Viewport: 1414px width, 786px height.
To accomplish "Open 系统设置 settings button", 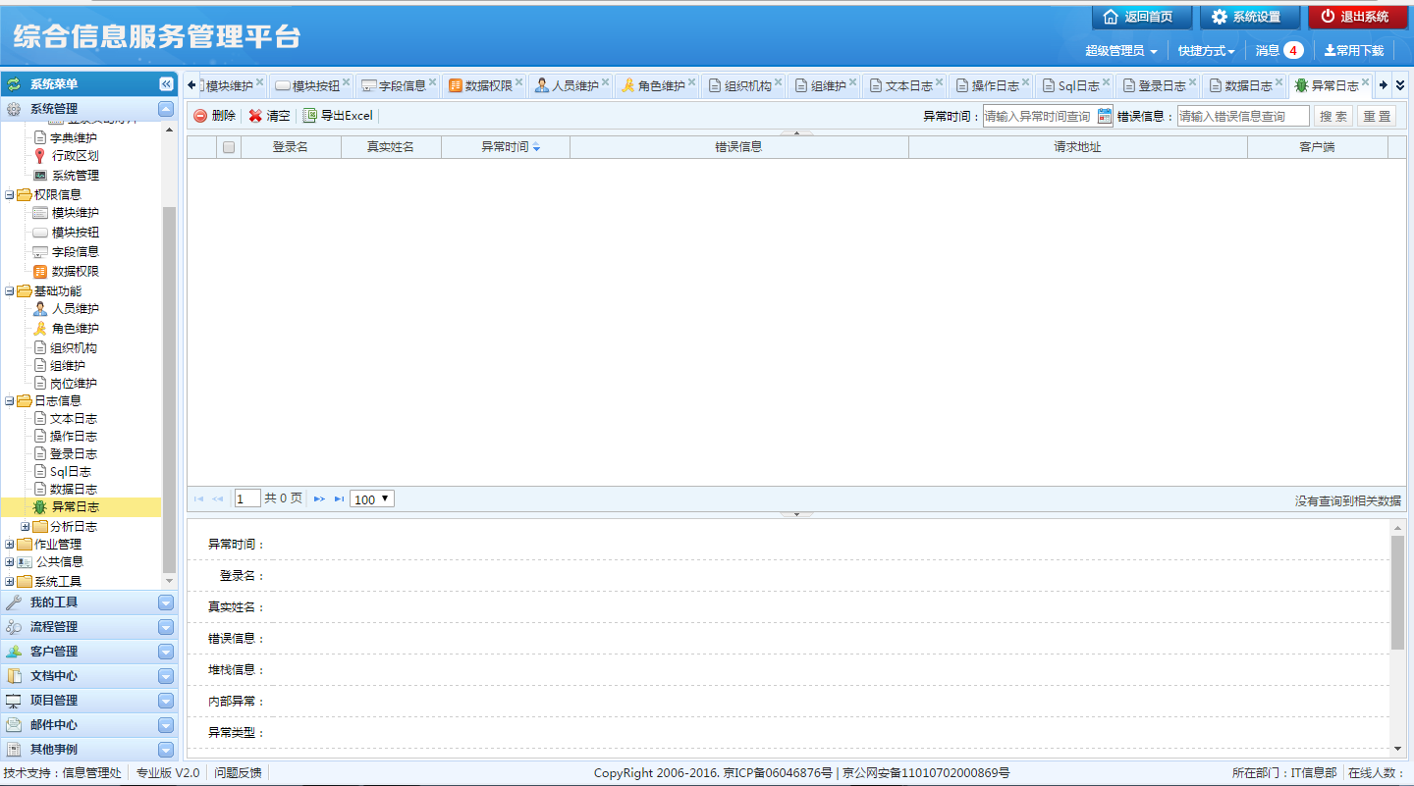I will (1249, 17).
